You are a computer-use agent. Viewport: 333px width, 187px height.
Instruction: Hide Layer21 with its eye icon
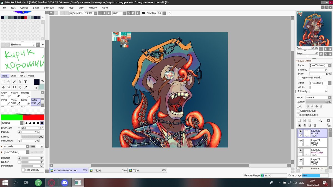pyautogui.click(x=301, y=140)
